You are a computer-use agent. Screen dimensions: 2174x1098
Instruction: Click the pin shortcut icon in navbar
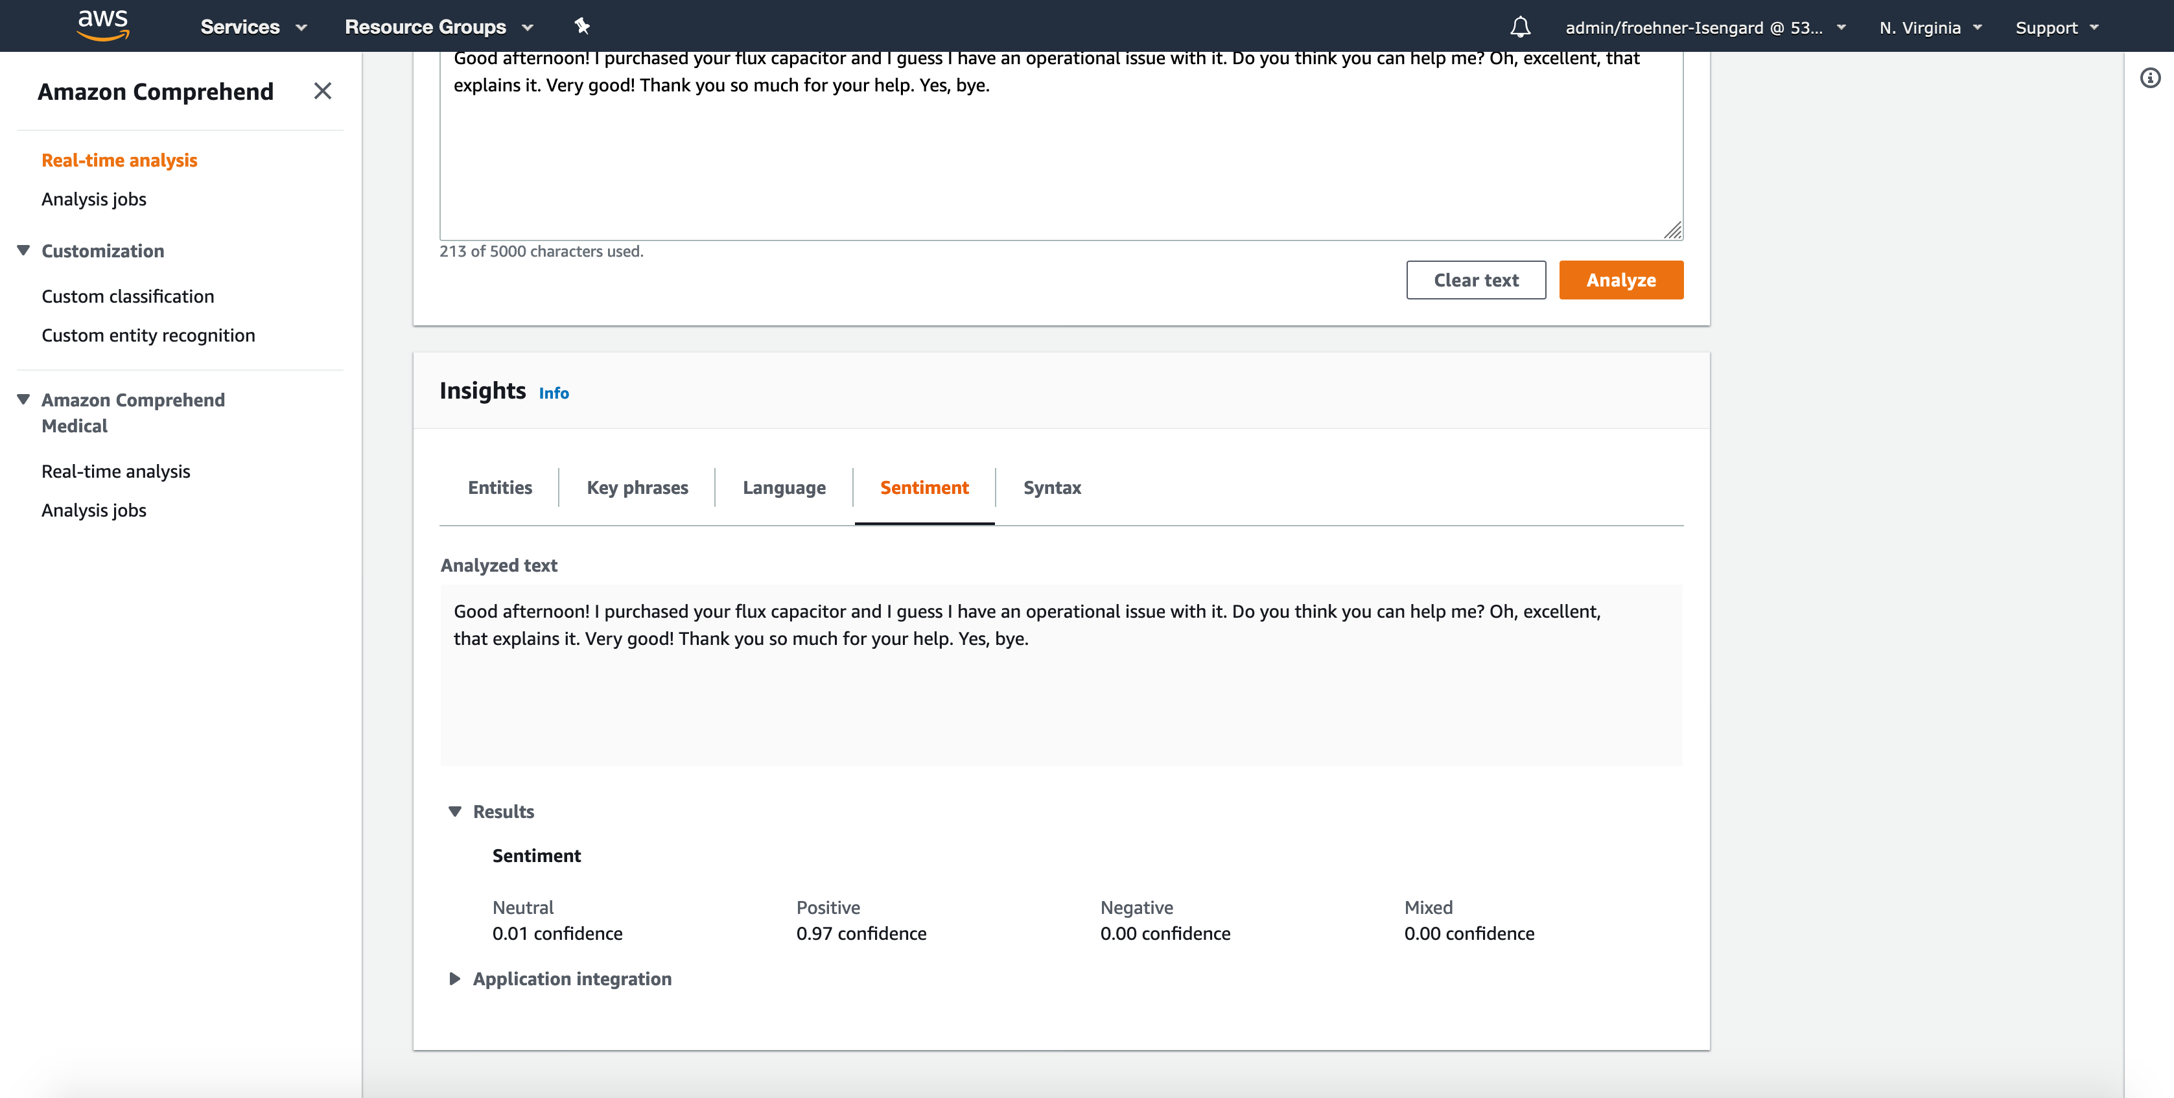[x=581, y=26]
